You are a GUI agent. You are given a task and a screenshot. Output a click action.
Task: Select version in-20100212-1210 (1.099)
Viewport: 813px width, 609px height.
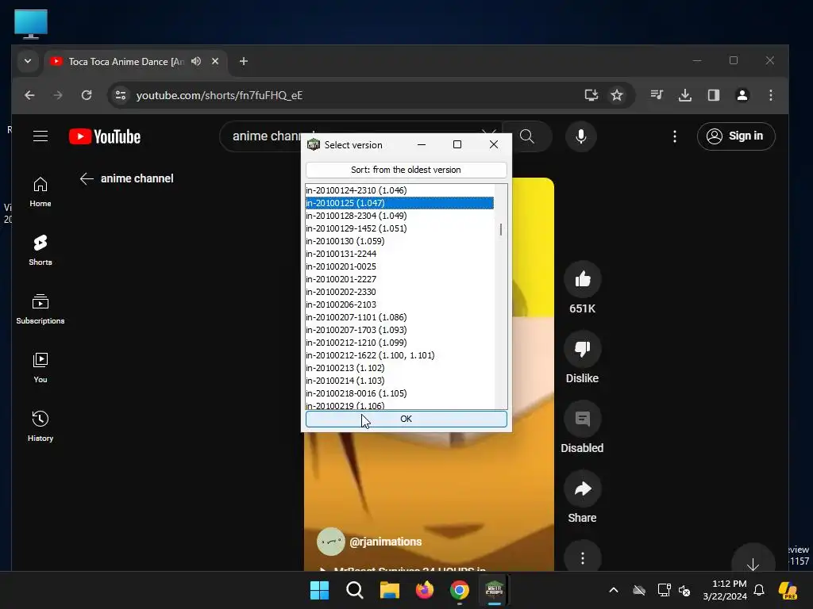tap(399, 343)
